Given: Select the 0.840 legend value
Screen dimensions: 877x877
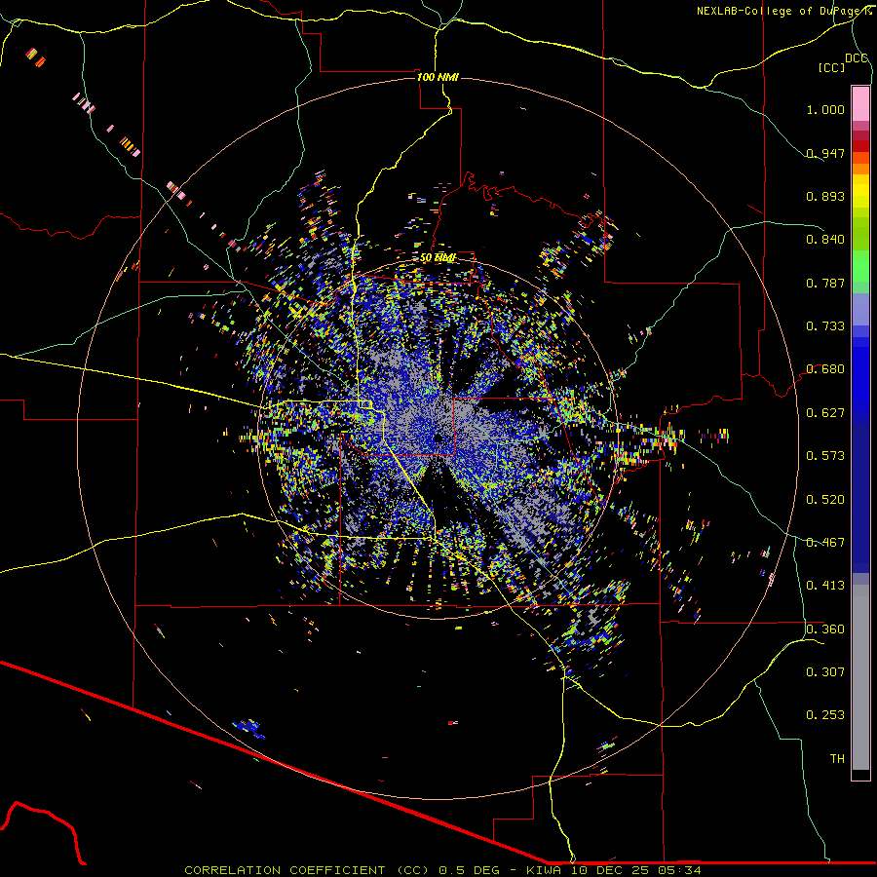Looking at the screenshot, I should point(825,240).
